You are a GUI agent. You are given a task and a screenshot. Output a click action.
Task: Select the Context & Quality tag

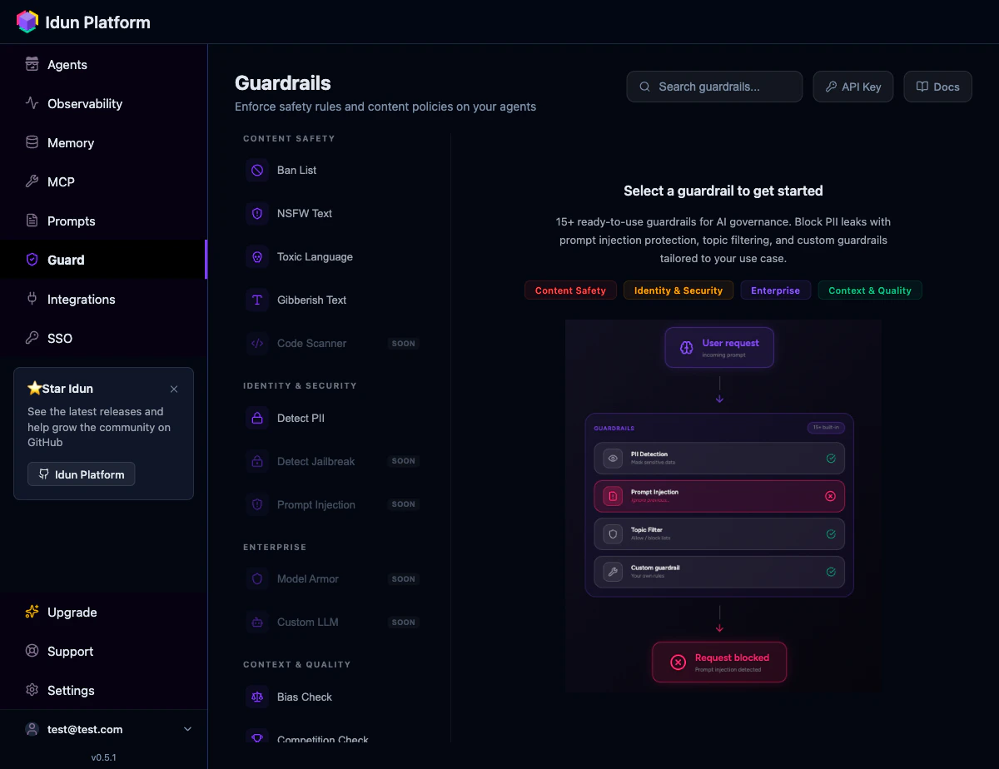[x=870, y=290]
